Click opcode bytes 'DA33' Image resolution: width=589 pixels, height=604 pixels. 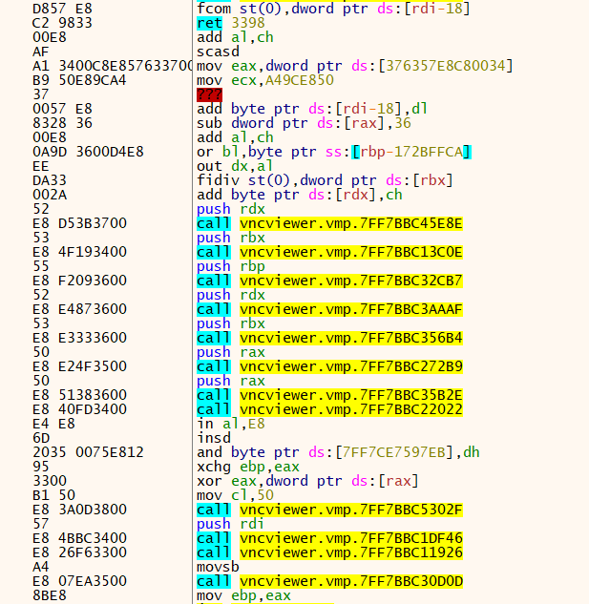click(50, 180)
